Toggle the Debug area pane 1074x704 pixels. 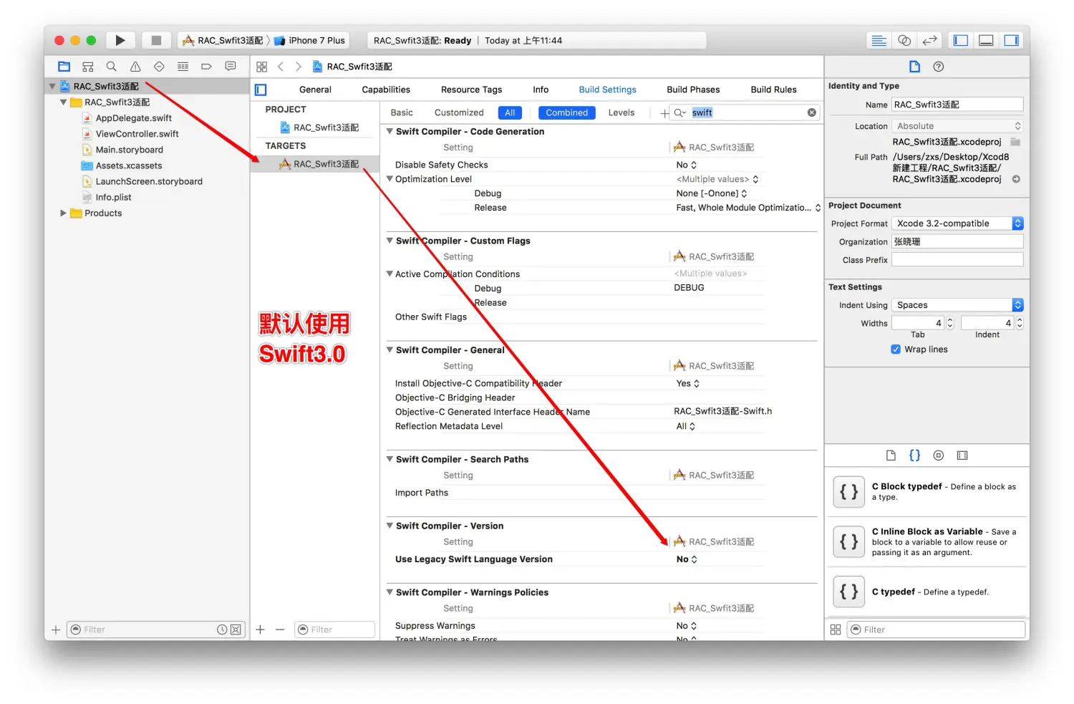(x=986, y=40)
